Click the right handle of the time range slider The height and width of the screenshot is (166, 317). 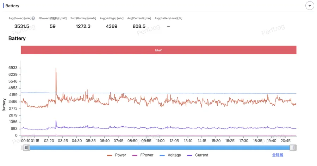[x=293, y=148]
